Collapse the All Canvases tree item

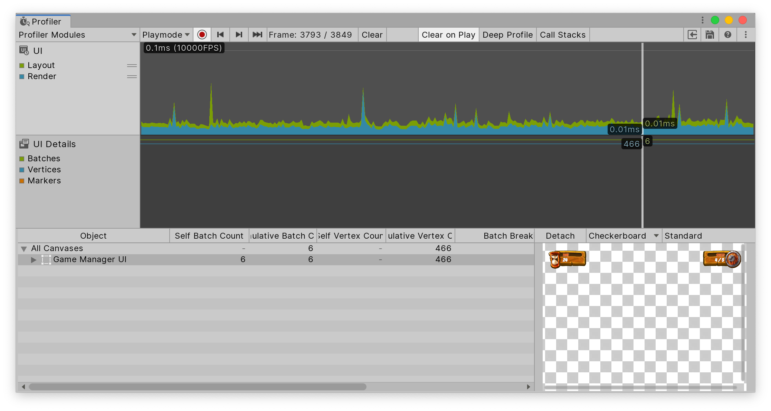[x=23, y=248]
